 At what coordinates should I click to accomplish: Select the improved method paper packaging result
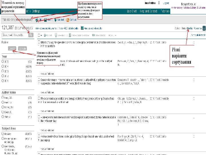(x=39, y=136)
